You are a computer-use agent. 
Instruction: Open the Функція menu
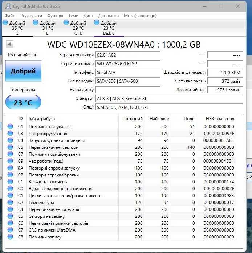[x=55, y=16]
